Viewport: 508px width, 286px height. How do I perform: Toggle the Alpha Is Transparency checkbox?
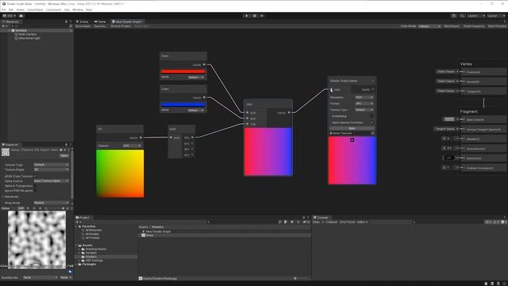click(x=35, y=186)
